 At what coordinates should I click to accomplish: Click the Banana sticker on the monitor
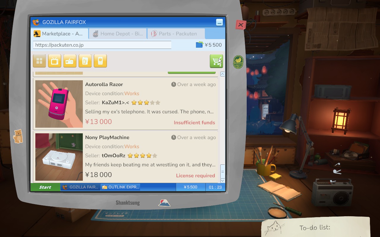(x=238, y=62)
